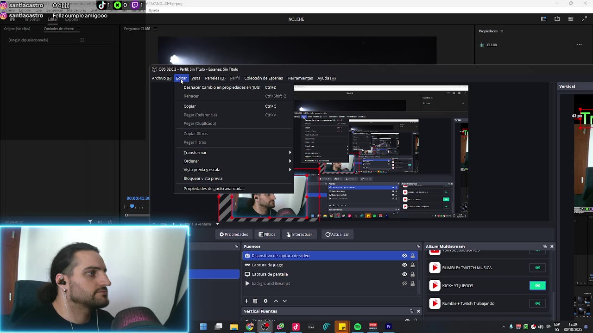Toggle the active KICK+ YT JUEGOS stream
The width and height of the screenshot is (593, 333).
[x=538, y=286]
